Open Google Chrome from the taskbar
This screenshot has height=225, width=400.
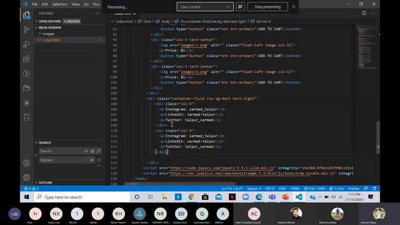coord(192,197)
